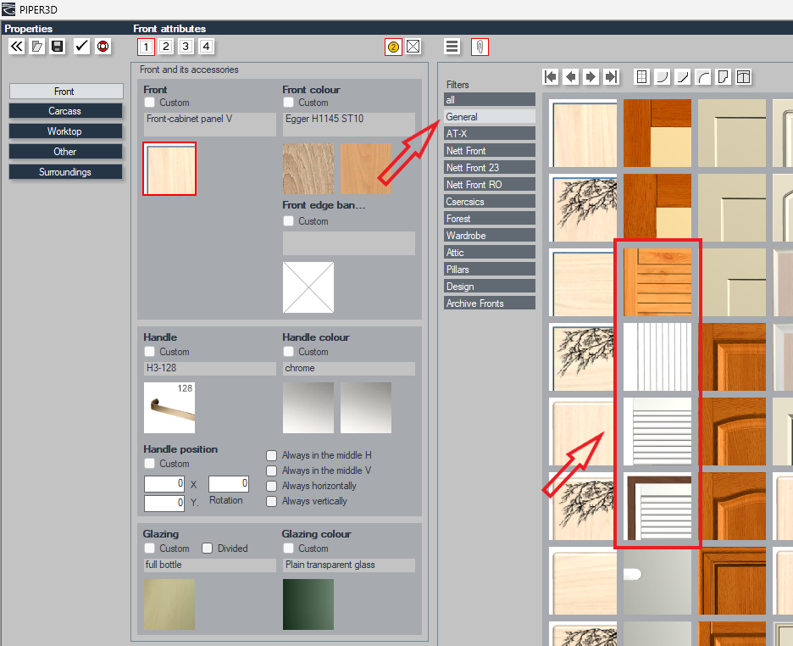Click the double-arrow back icon in Properties
Image resolution: width=793 pixels, height=646 pixels.
click(17, 47)
